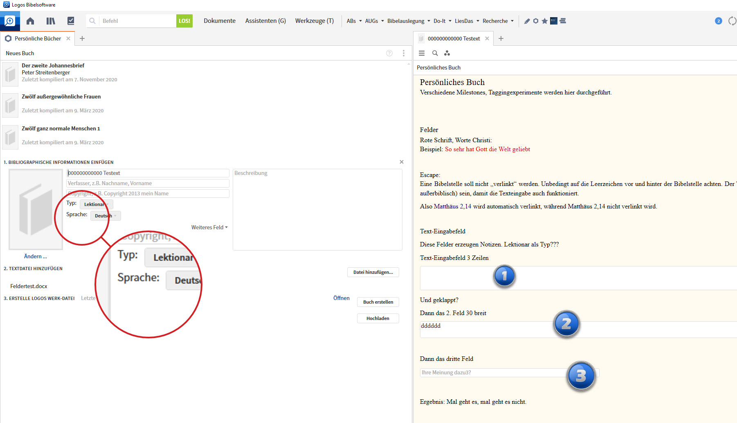Viewport: 737px width, 423px height.
Task: Click the magnifier in the Befehl box
Action: click(x=92, y=21)
